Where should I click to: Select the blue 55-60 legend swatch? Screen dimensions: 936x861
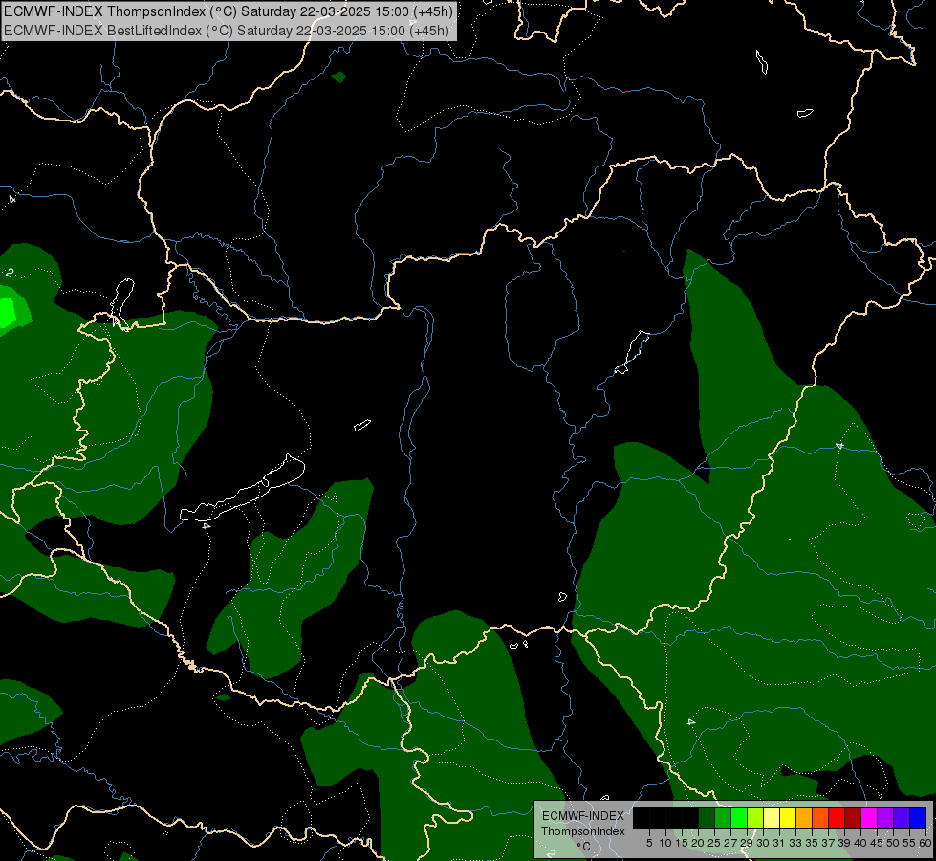918,818
